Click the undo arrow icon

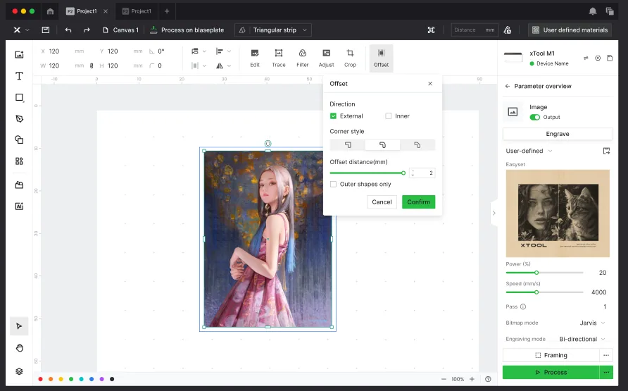point(68,30)
